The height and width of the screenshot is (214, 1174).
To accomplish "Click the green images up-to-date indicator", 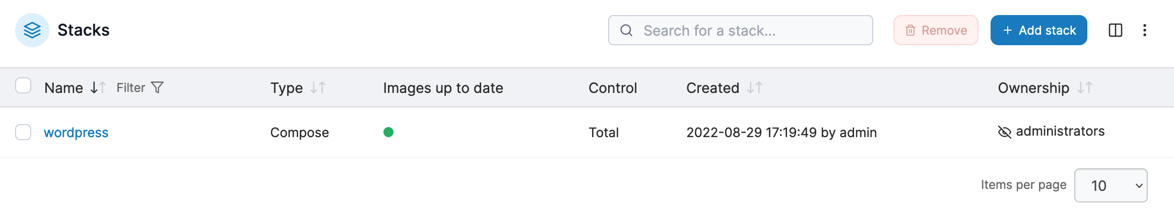I will [388, 132].
